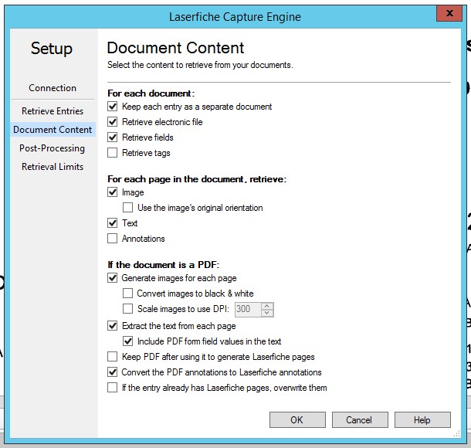Decrease DPI with the down spinner arrow
This screenshot has width=471, height=448.
tap(267, 313)
